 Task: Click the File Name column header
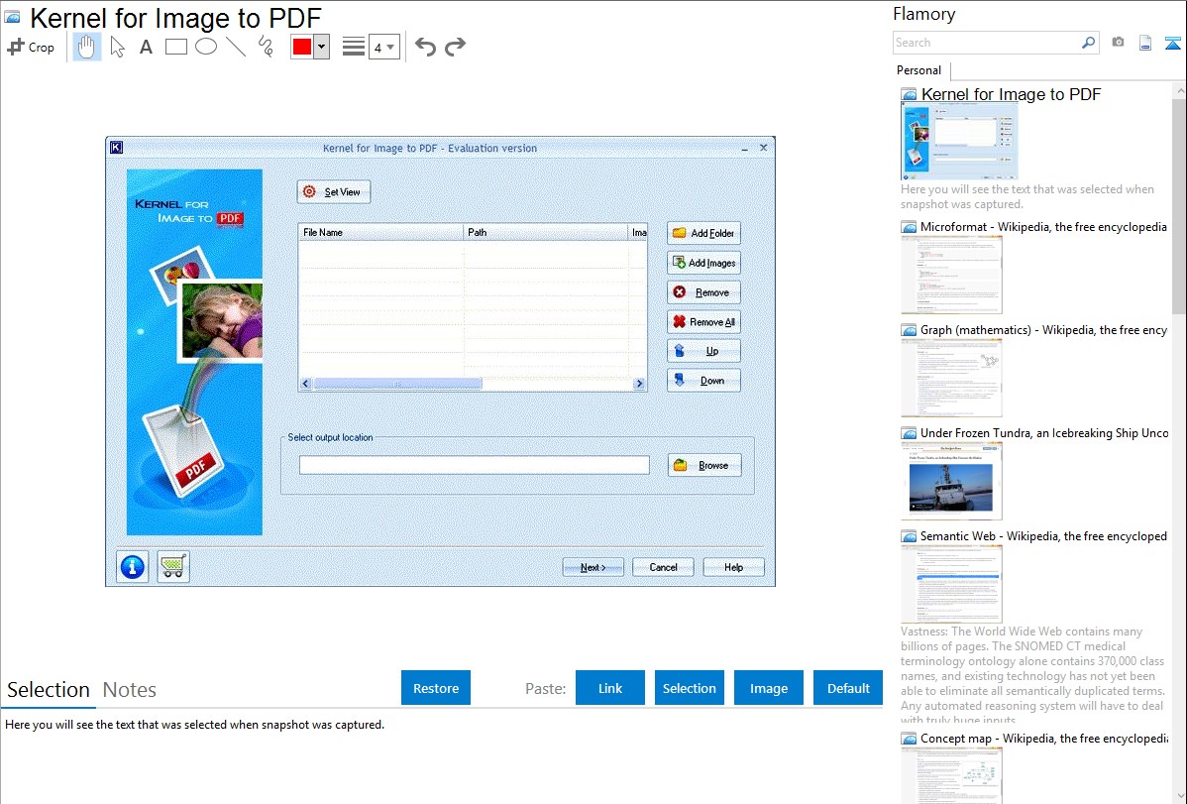point(380,232)
